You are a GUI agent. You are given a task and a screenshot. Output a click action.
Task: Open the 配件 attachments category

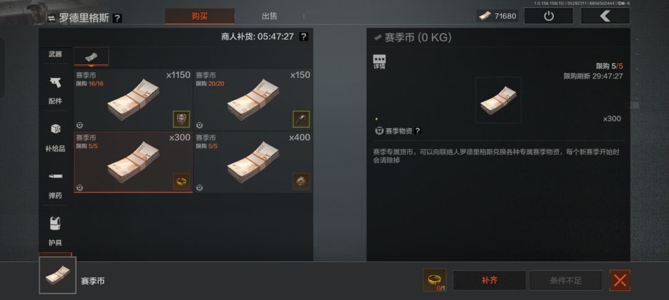pyautogui.click(x=55, y=90)
